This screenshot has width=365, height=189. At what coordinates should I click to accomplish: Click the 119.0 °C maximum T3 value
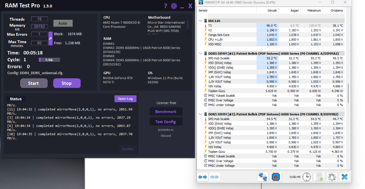coord(315,26)
